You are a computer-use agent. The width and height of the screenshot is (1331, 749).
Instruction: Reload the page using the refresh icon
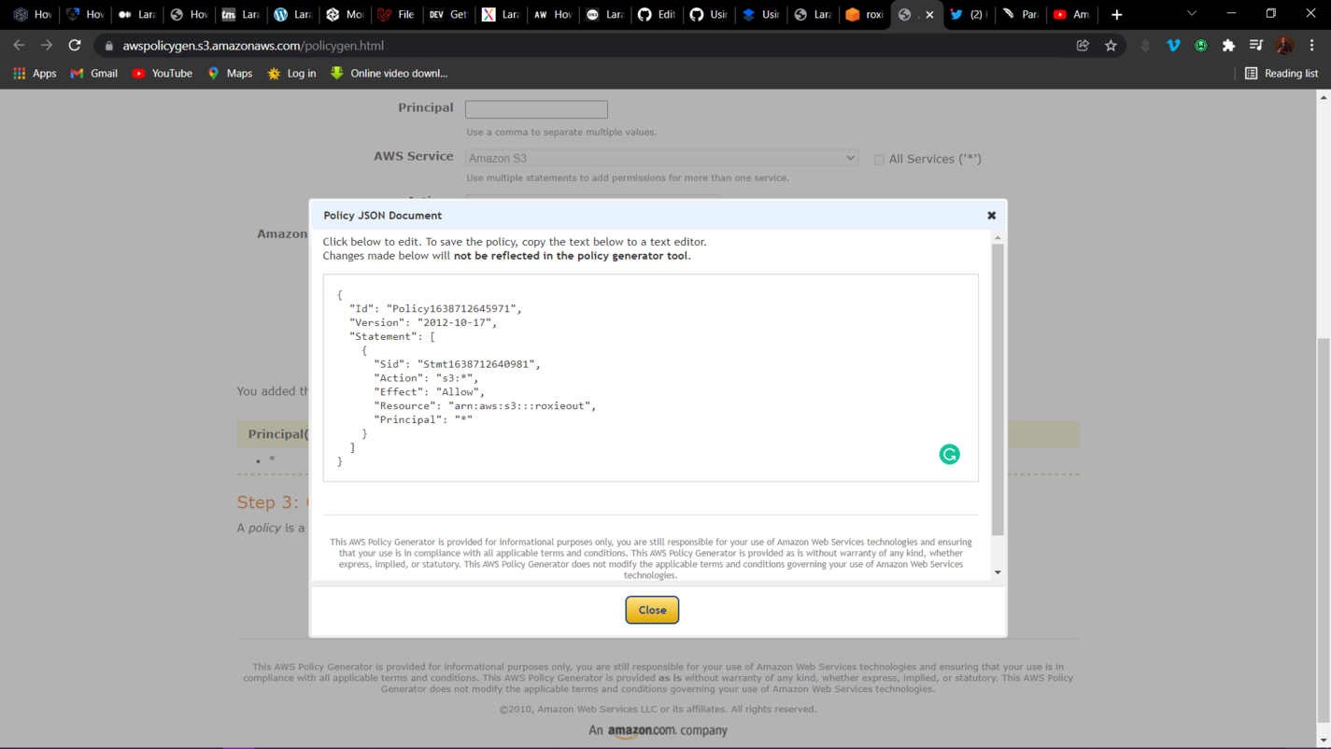[75, 46]
